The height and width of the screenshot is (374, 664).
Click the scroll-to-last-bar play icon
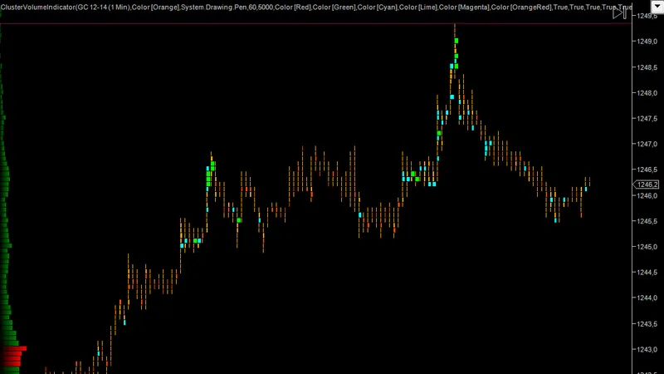point(619,13)
